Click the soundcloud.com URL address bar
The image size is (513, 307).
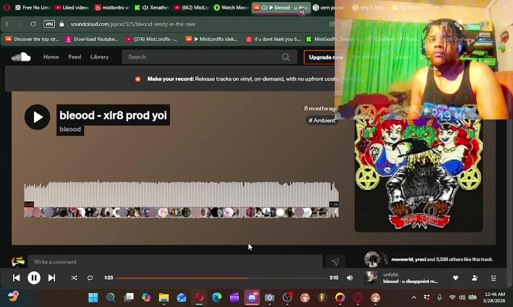tap(133, 24)
